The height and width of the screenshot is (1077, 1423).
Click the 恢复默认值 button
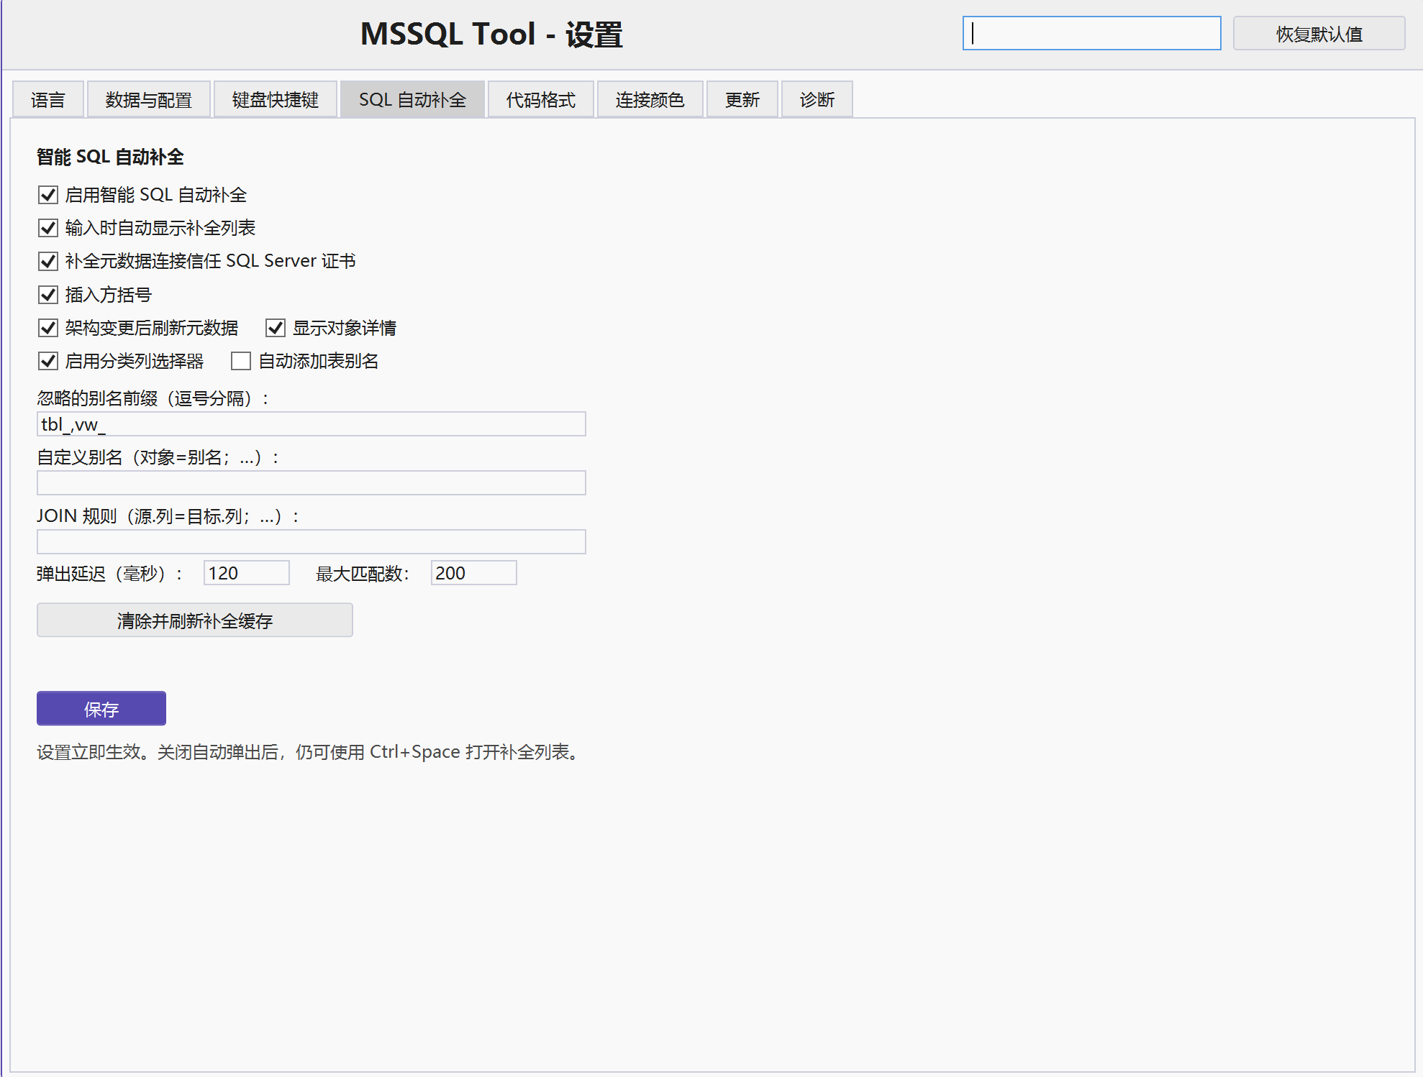point(1319,34)
